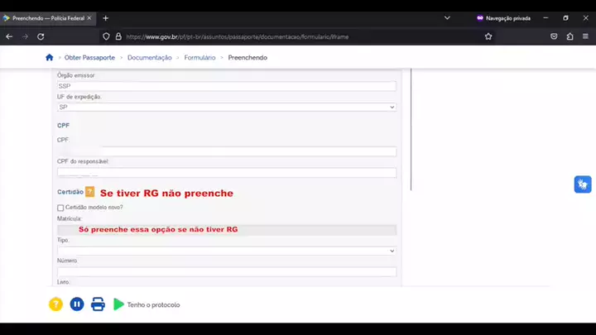Expand the browser tab list chevron
The image size is (596, 335).
(447, 17)
